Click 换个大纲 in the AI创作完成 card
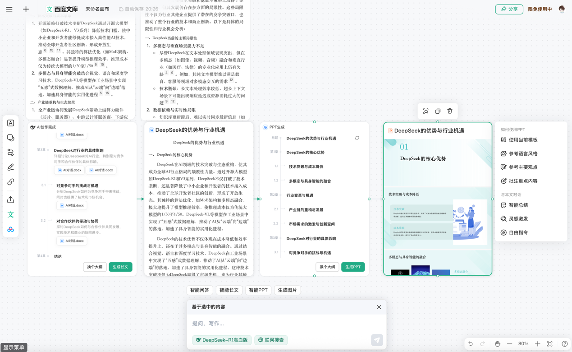 95,267
